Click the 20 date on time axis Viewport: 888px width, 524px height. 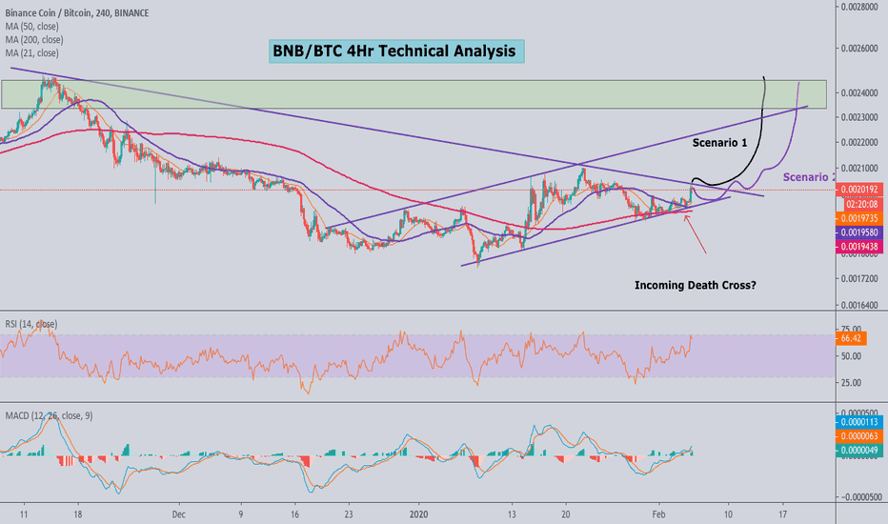[565, 514]
